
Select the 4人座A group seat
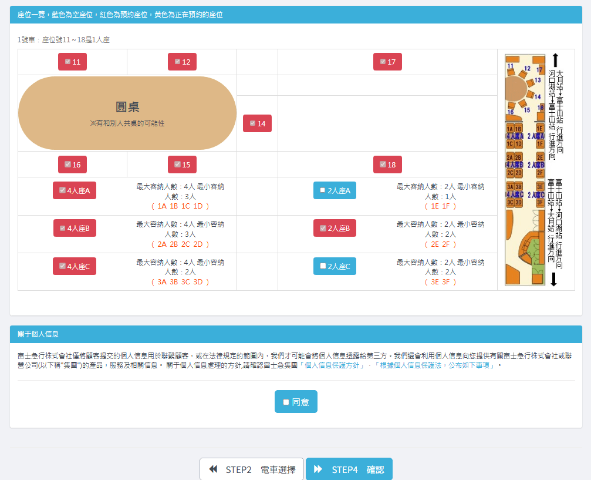pos(75,190)
